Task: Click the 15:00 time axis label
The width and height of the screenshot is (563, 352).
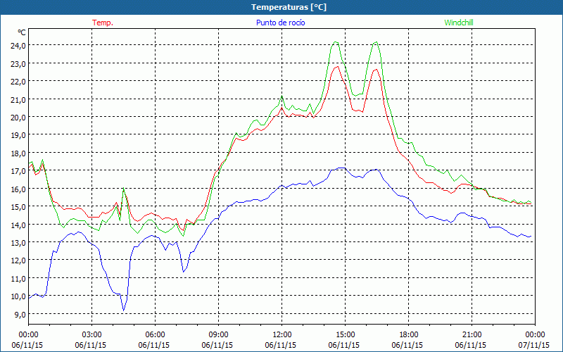Action: (x=345, y=335)
